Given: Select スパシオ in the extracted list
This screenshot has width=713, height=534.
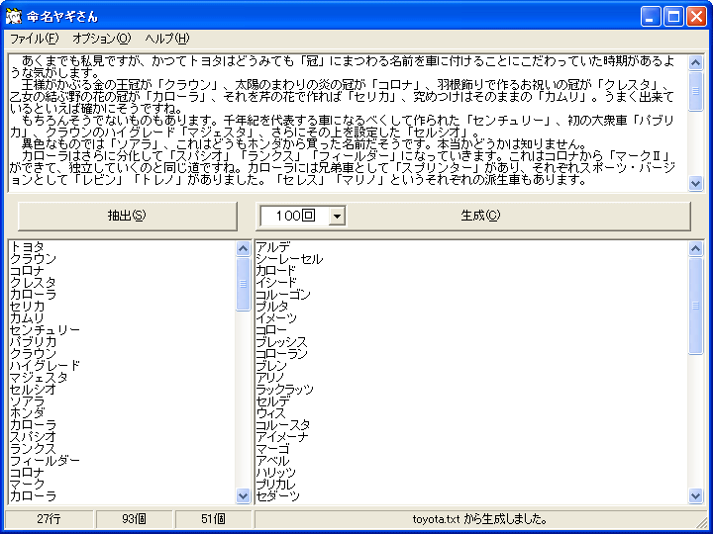Looking at the screenshot, I should [x=33, y=437].
